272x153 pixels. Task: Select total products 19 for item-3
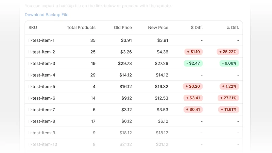pyautogui.click(x=93, y=64)
